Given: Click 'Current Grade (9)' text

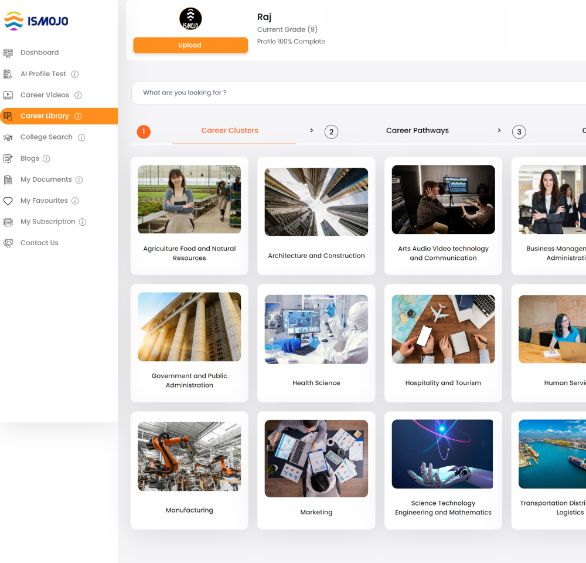Looking at the screenshot, I should tap(287, 29).
